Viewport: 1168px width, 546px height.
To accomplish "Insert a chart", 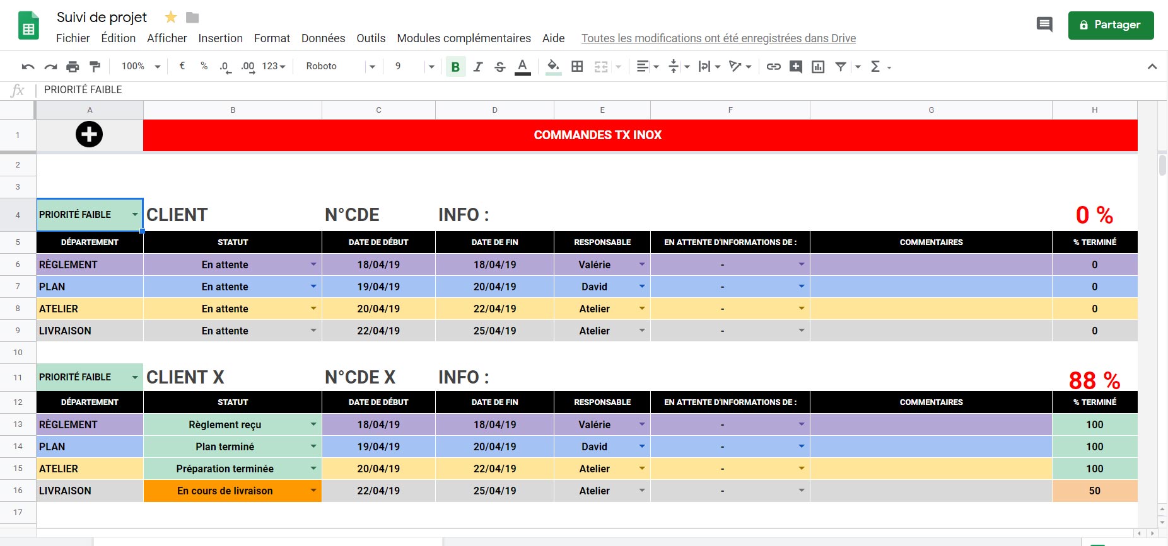I will tap(818, 66).
